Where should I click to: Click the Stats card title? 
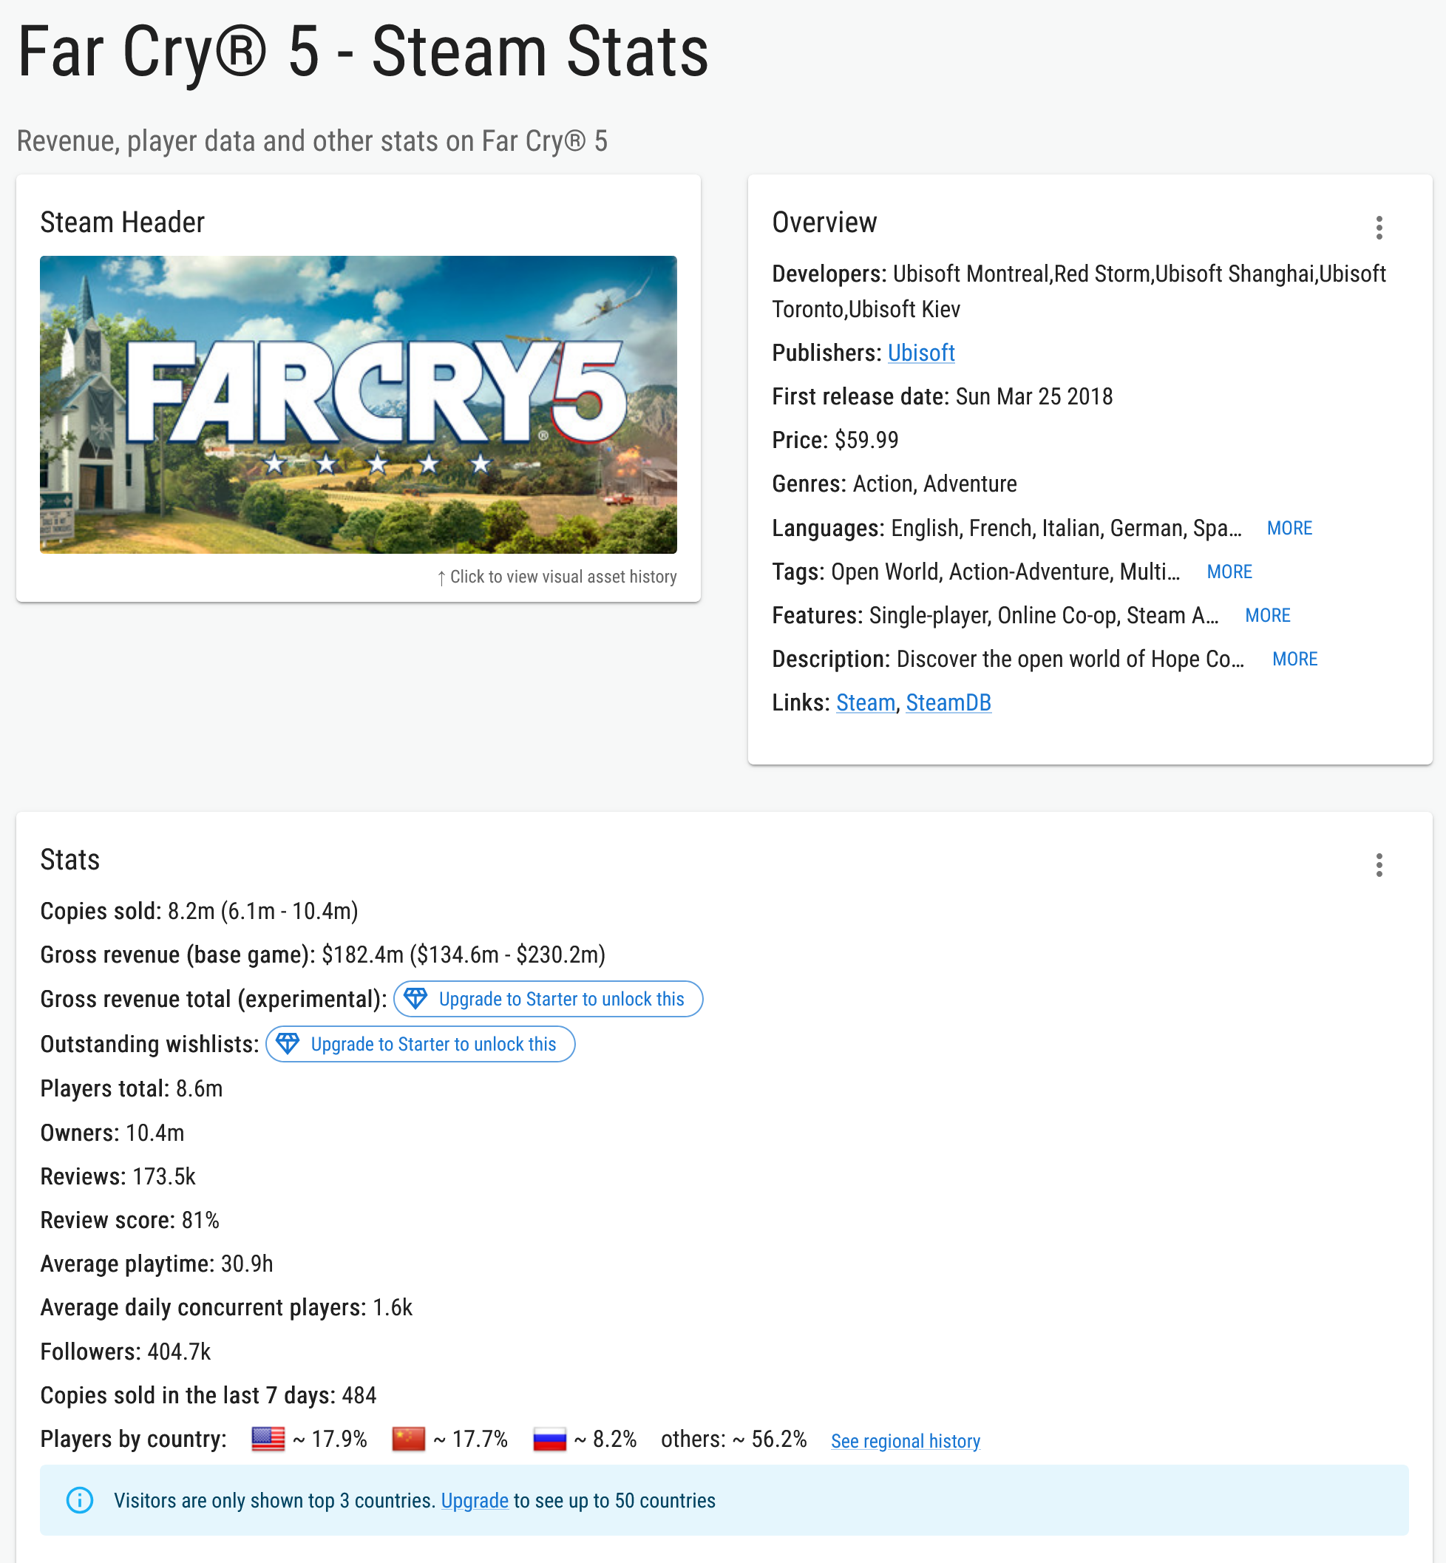click(69, 859)
